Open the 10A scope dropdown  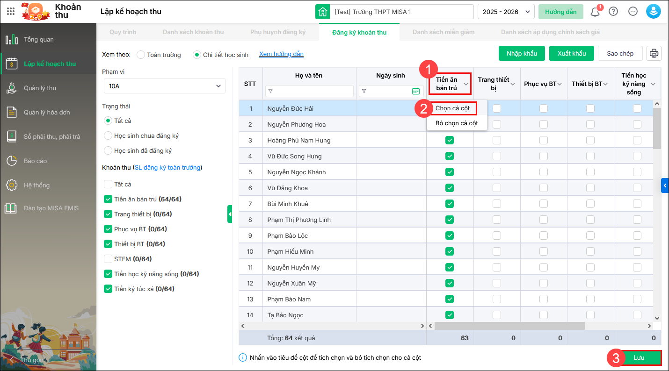point(164,86)
